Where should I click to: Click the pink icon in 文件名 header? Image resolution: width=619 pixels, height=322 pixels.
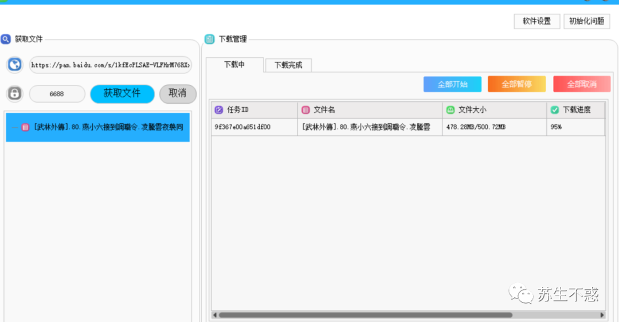point(305,109)
